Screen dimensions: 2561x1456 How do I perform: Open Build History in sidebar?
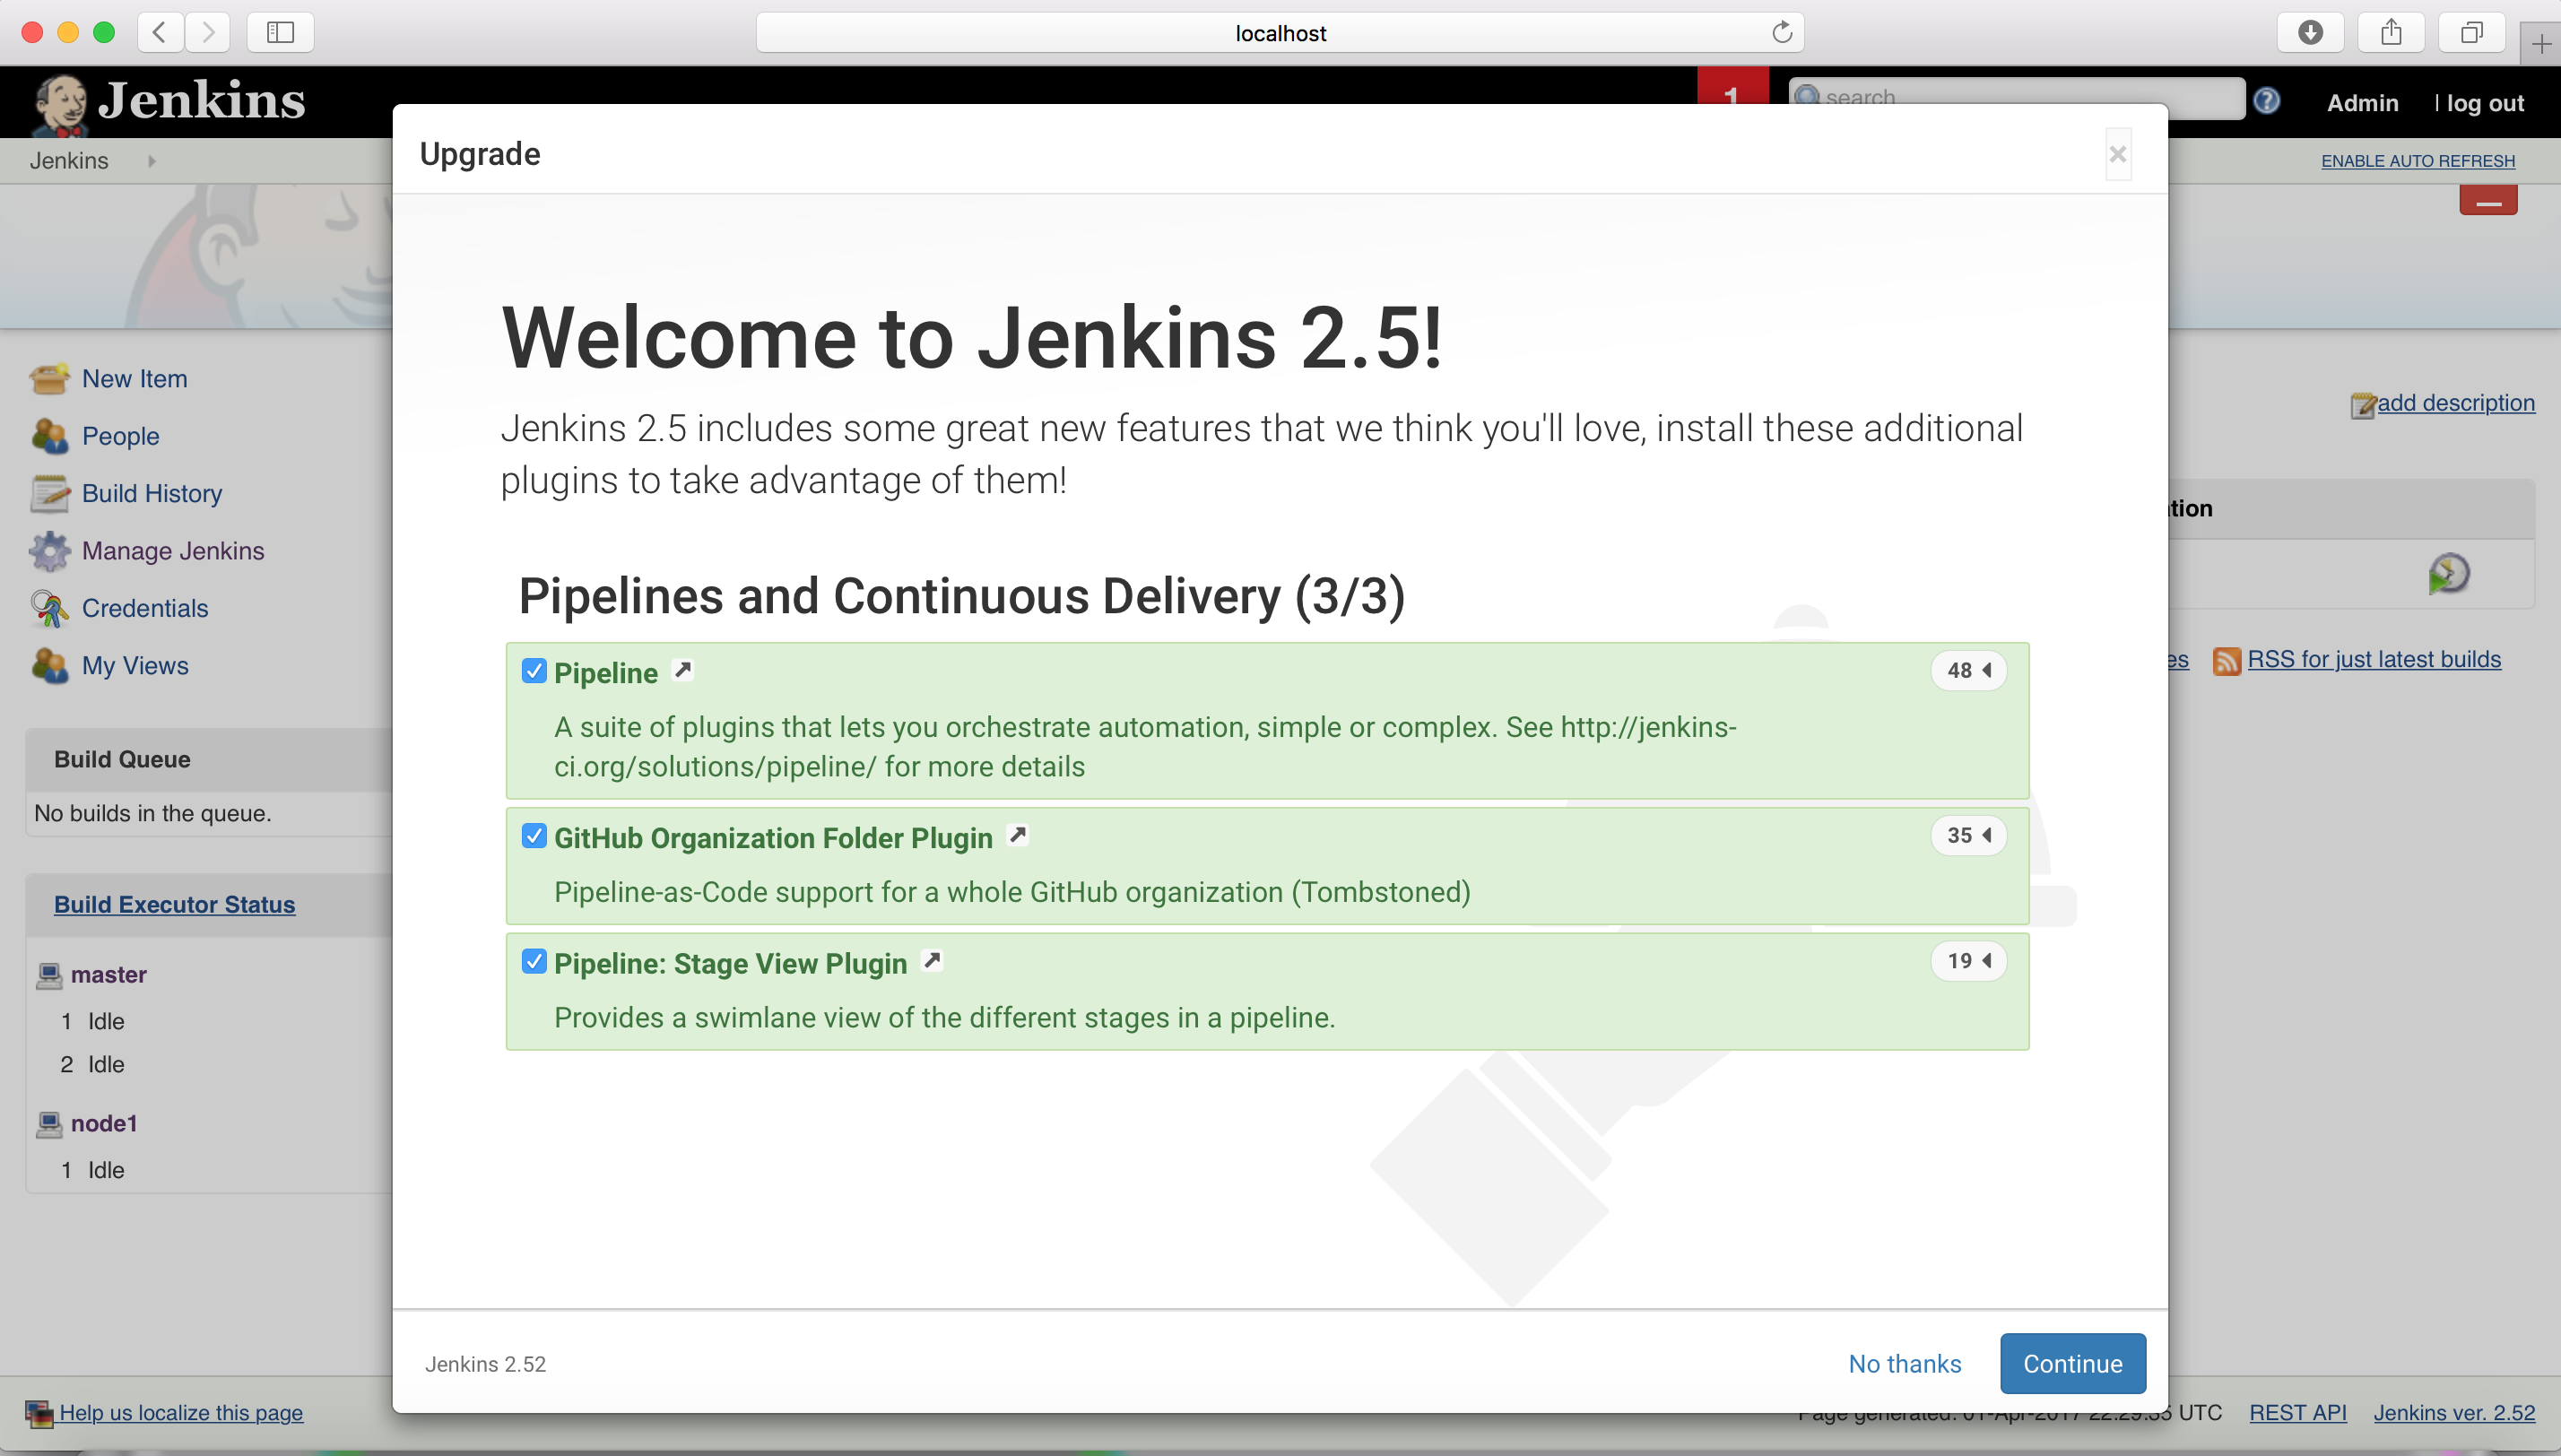click(152, 493)
